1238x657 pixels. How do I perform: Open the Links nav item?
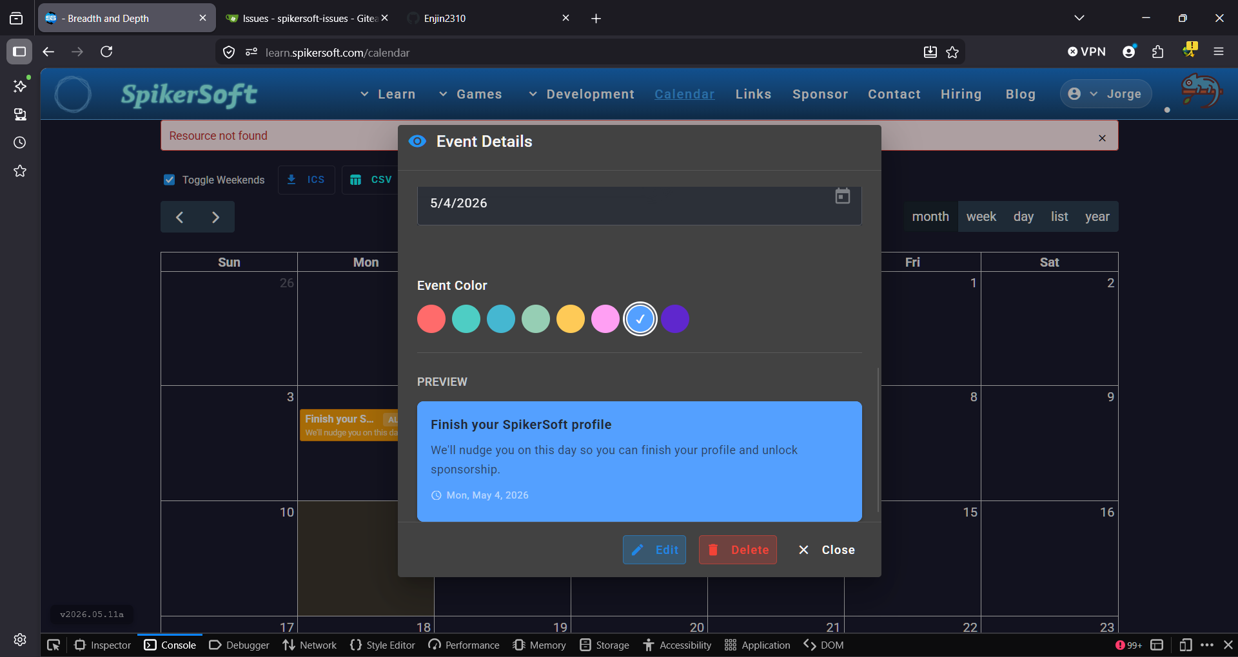coord(754,94)
